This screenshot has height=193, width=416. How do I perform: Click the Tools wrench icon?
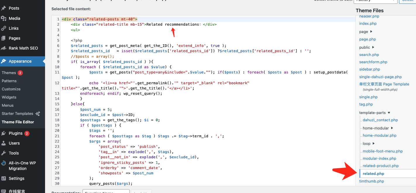click(x=4, y=153)
